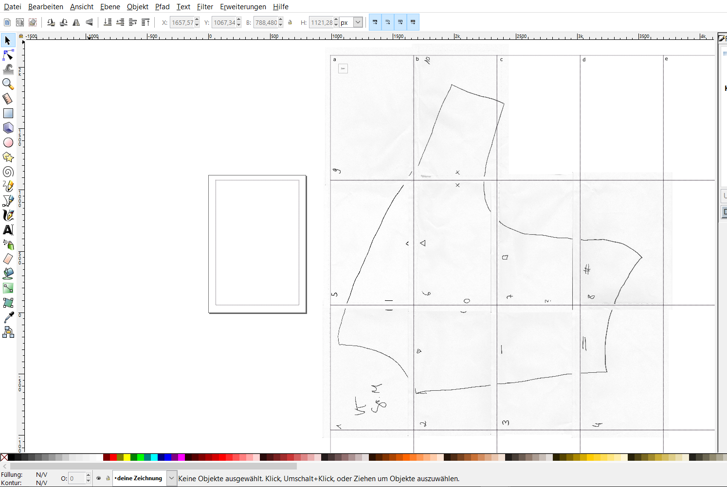Click the X position input field
The height and width of the screenshot is (487, 727).
(x=182, y=22)
